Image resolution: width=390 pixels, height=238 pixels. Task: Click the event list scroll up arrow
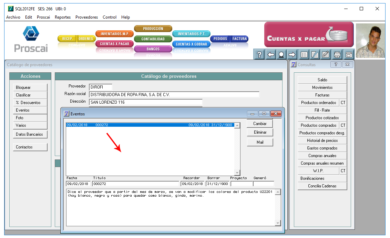237,125
